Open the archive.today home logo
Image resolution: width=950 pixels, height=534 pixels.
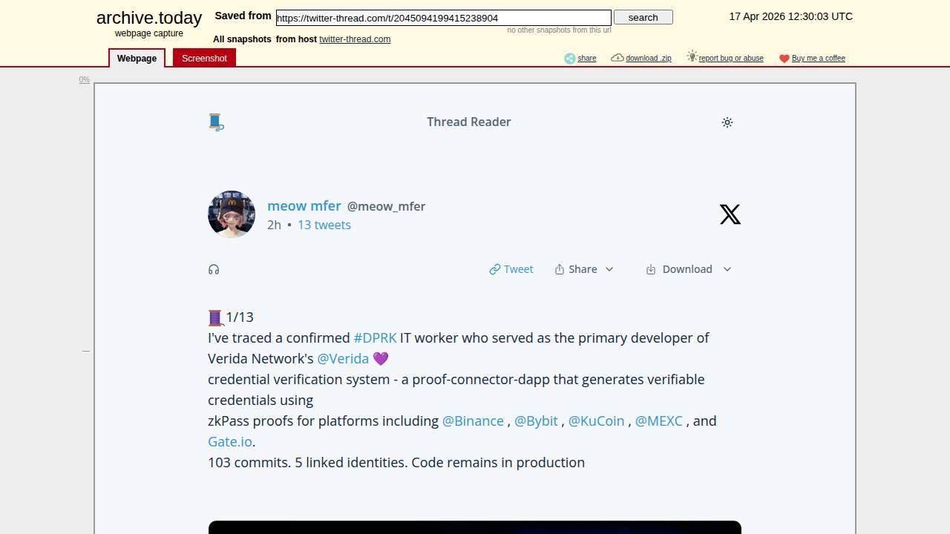(x=149, y=18)
